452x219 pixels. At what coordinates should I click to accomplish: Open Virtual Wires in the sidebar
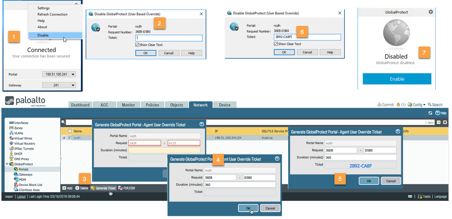pos(20,138)
